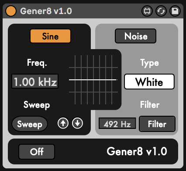Click the 1.00 kHz frequency box

click(x=35, y=81)
